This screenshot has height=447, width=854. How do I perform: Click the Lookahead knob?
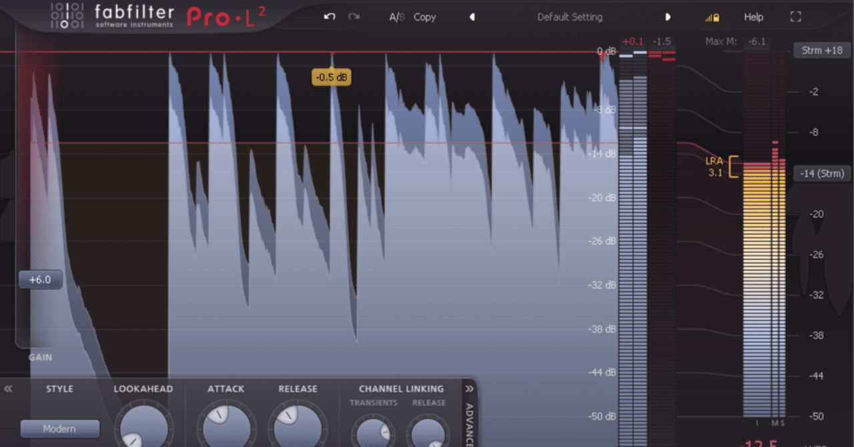point(143,427)
